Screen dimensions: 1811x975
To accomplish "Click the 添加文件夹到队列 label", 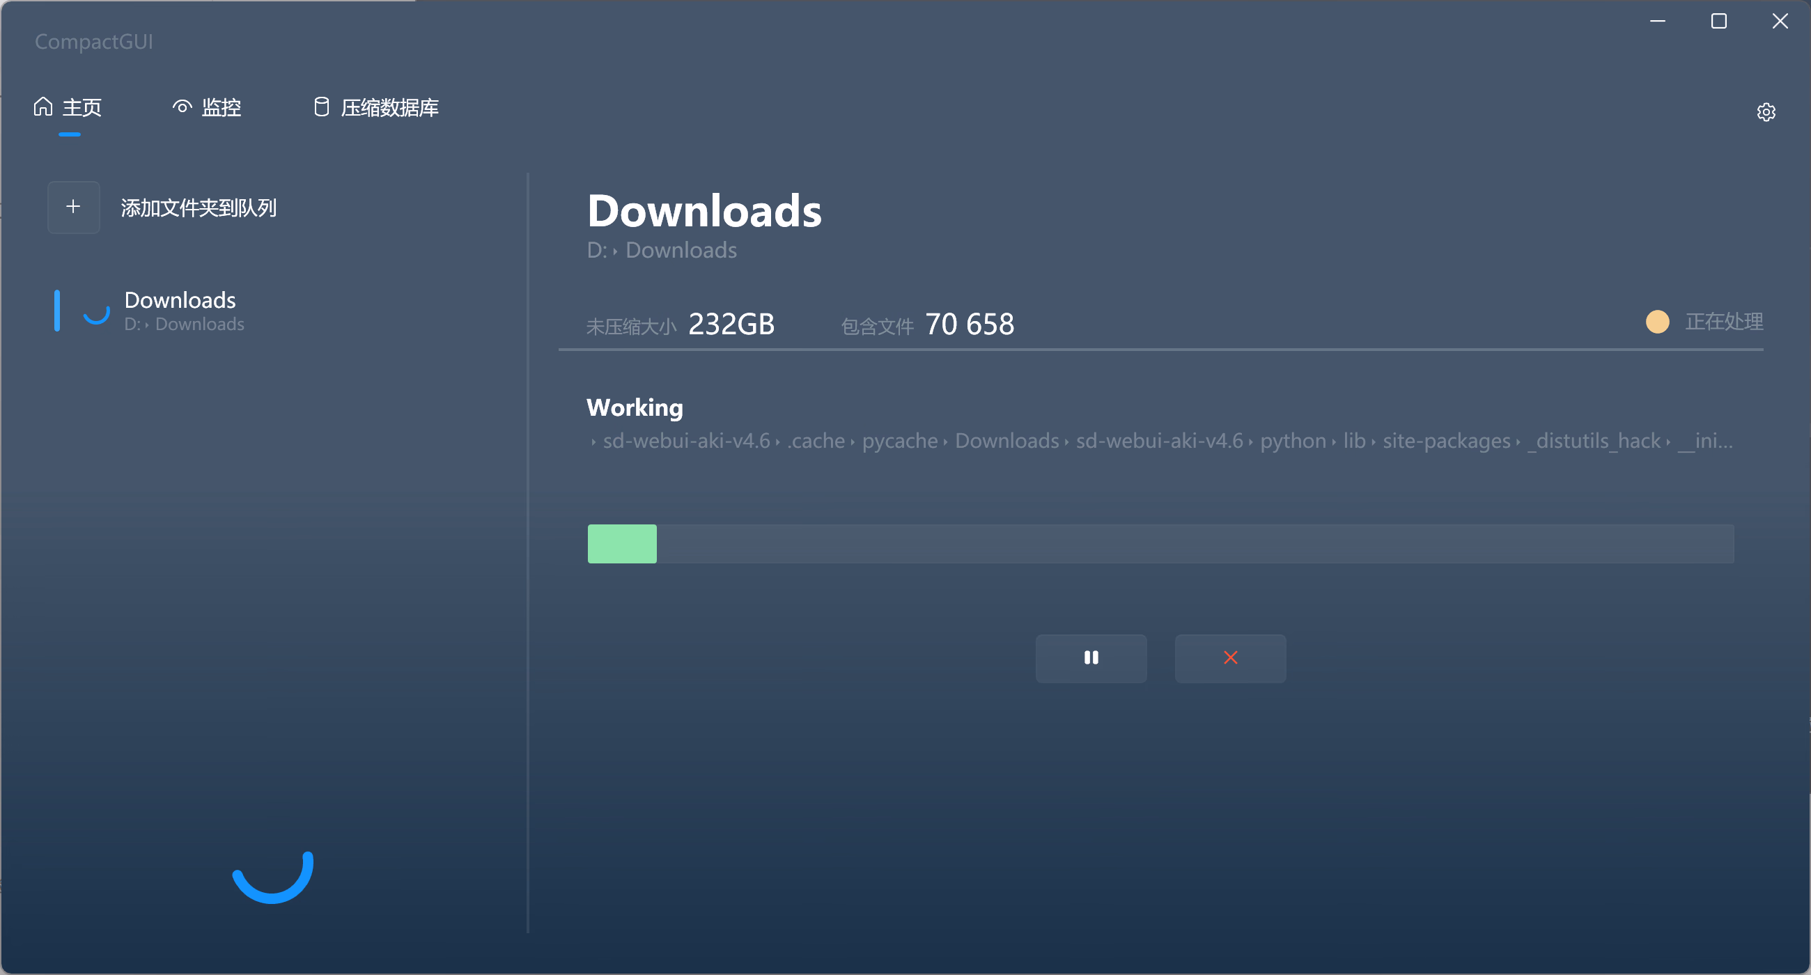I will [x=199, y=208].
